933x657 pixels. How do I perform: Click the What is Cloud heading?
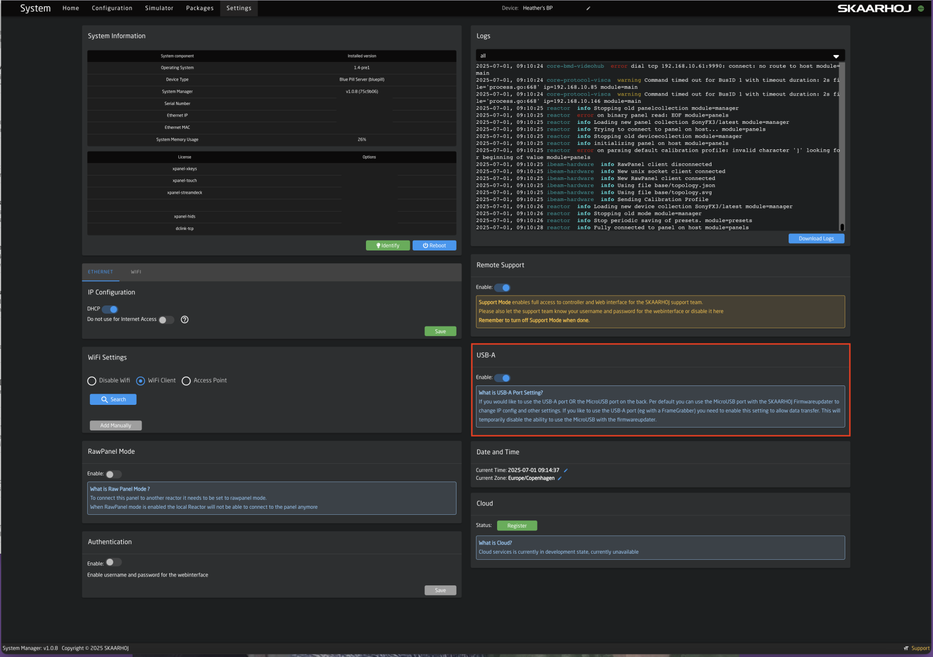point(495,543)
